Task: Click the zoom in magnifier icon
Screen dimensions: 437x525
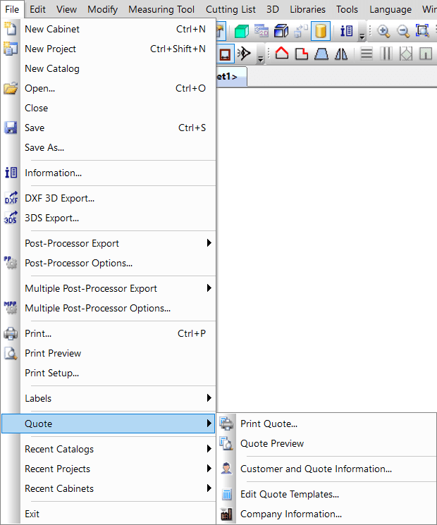Action: coord(383,31)
